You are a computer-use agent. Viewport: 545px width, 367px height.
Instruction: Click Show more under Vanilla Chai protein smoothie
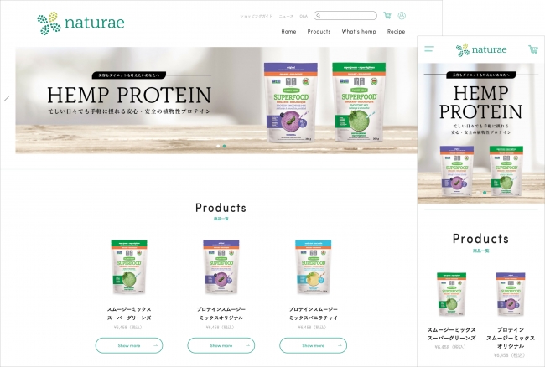pos(314,345)
